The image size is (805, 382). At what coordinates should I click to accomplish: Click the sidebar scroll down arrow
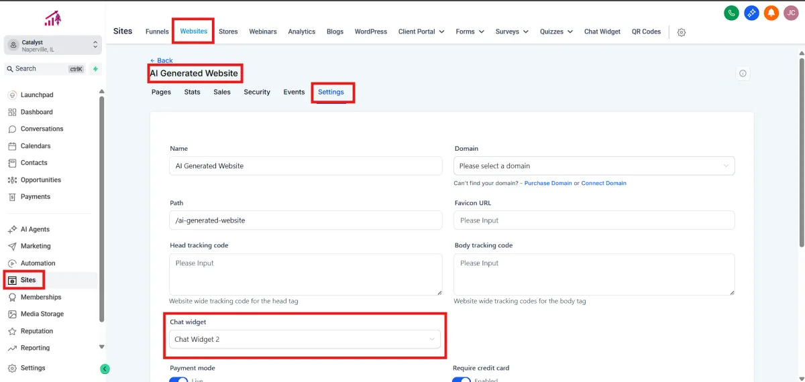pos(102,347)
